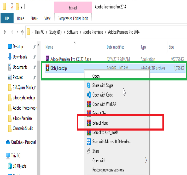Open 3D Objects in navigation pane

click(20, 166)
